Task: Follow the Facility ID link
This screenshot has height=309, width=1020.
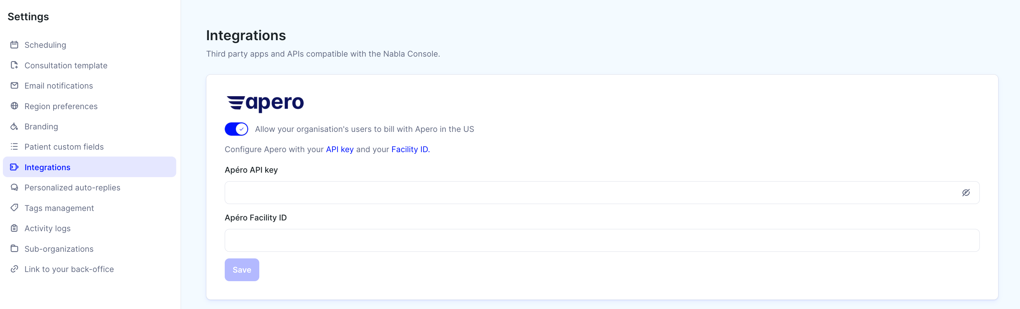Action: (x=410, y=149)
